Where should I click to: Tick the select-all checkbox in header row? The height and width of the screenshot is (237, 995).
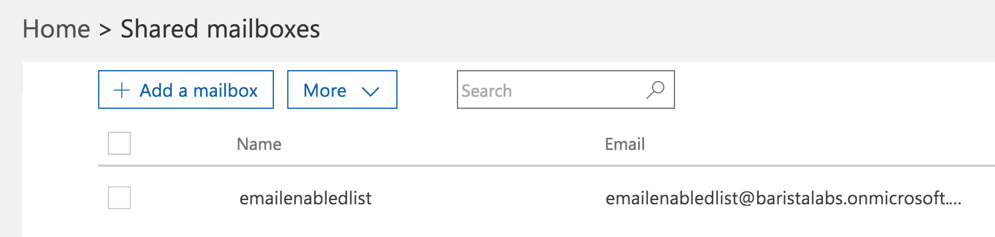[x=119, y=143]
